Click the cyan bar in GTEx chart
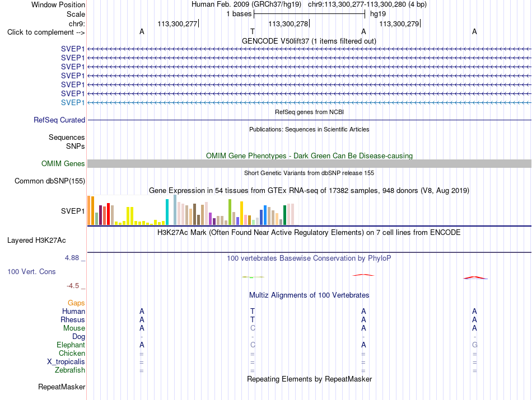The width and height of the screenshot is (532, 400). coord(167,212)
